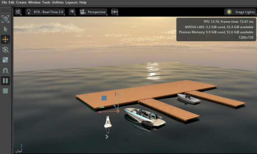The width and height of the screenshot is (257, 154).
Task: Open the Tools menu
Action: click(x=46, y=3)
